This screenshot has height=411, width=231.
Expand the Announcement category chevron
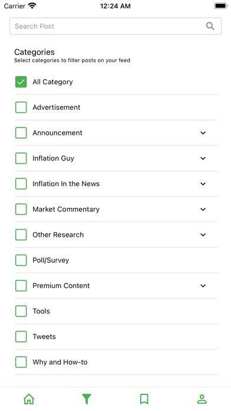(203, 133)
